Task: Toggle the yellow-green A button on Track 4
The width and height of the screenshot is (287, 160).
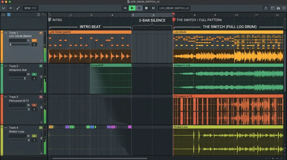Action: point(34,136)
